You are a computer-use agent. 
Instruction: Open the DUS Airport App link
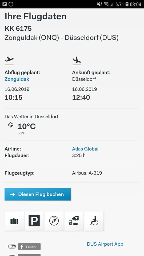[x=105, y=244]
